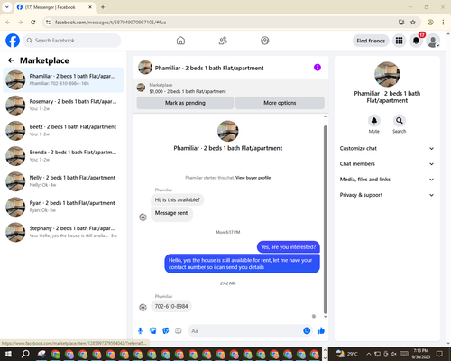Choose a sticker using the sticker icon
The image size is (451, 361).
pos(166,331)
